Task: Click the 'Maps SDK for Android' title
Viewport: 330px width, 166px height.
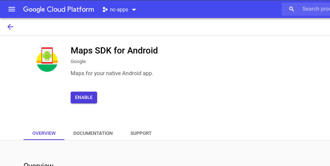Action: point(114,51)
